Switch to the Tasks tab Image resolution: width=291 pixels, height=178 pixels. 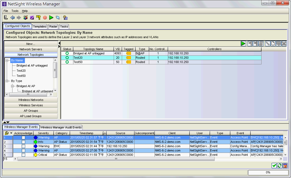click(x=64, y=27)
